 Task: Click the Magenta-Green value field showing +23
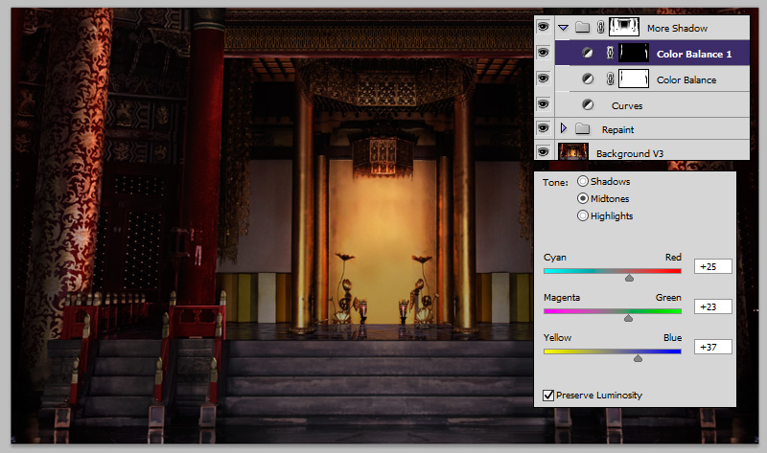point(712,306)
